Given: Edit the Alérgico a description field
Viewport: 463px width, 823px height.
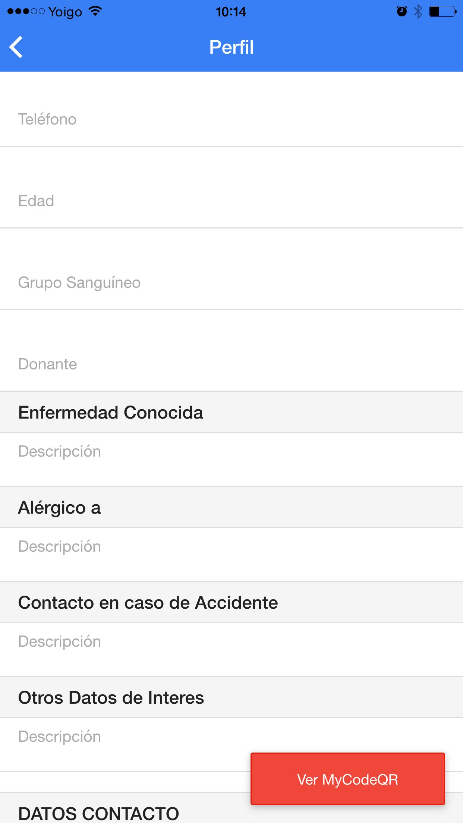Looking at the screenshot, I should coord(231,547).
